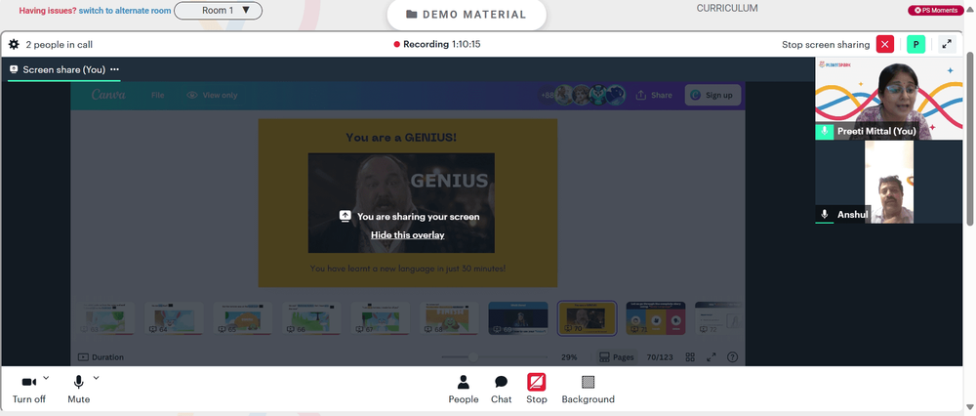
Task: Select slide 69 thumbnail
Action: [x=518, y=318]
